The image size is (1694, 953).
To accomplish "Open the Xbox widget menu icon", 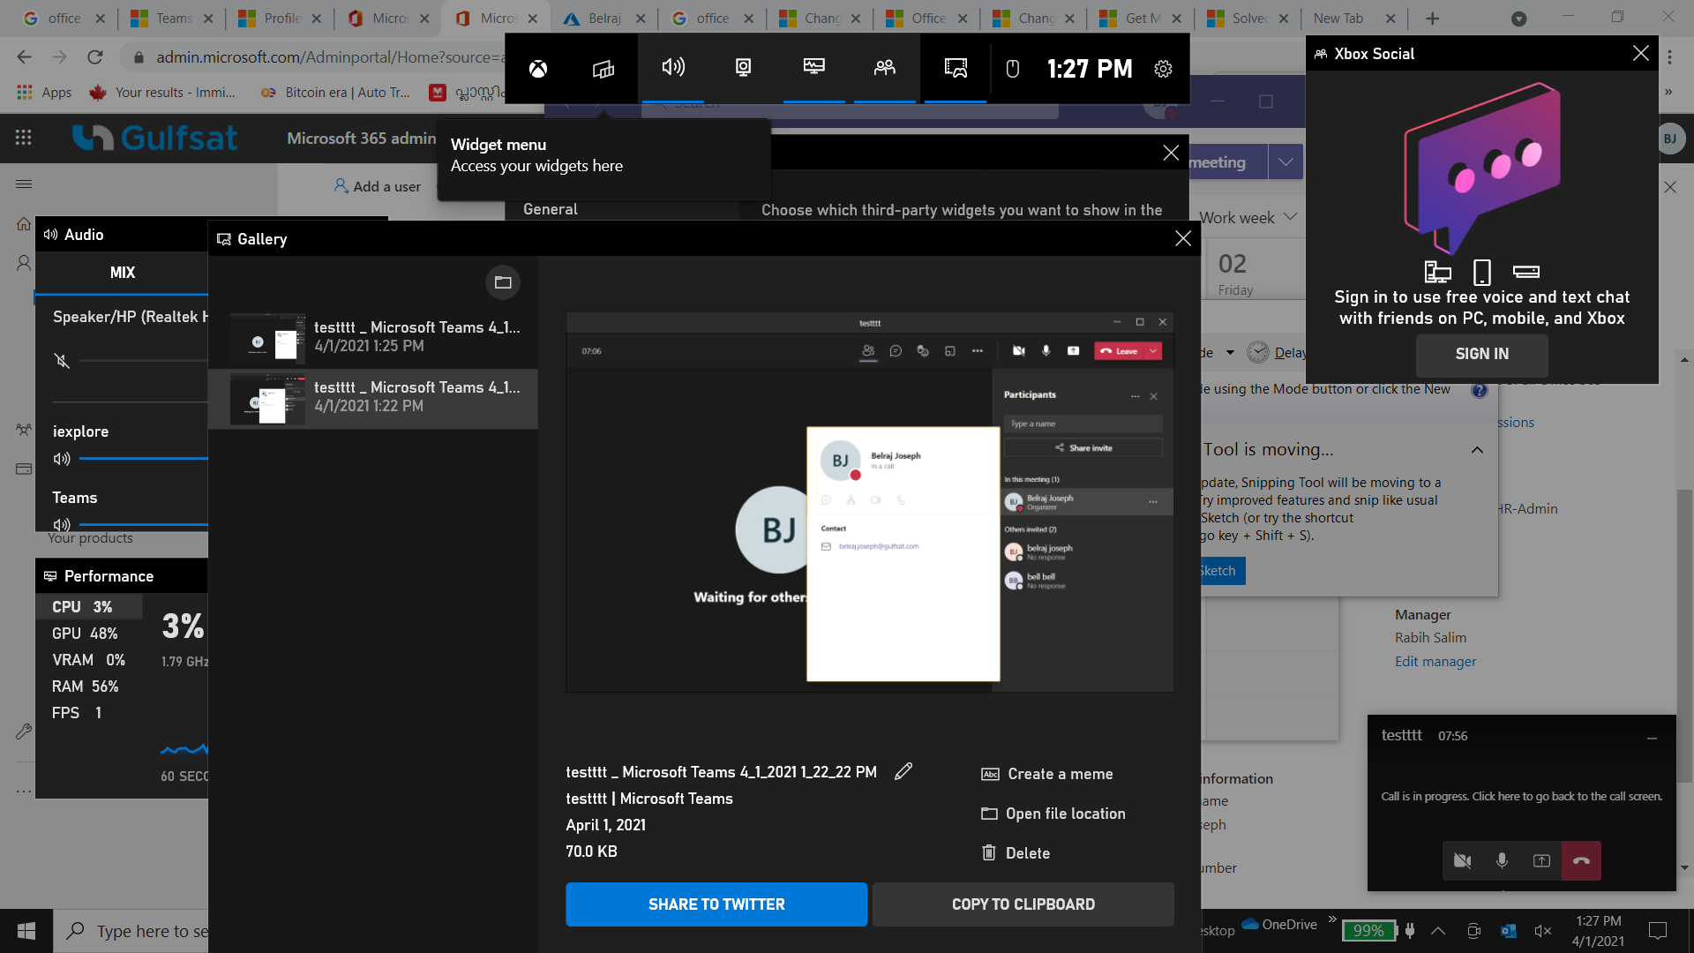I will coord(603,69).
